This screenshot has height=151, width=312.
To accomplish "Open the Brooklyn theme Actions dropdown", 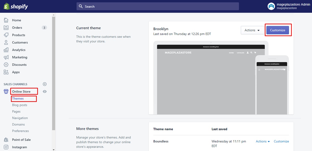I will point(252,30).
